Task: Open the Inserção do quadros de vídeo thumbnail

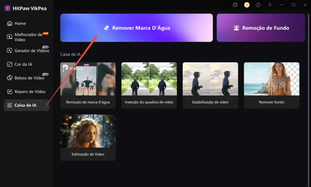Action: [x=149, y=79]
